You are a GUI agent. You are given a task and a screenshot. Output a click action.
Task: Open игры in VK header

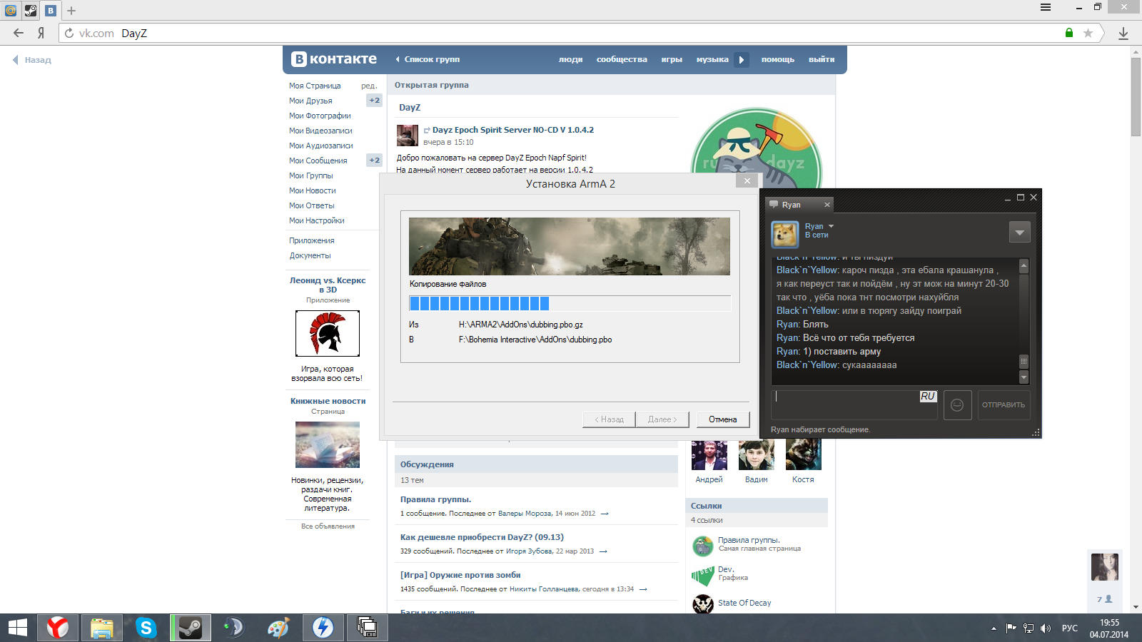(x=672, y=59)
